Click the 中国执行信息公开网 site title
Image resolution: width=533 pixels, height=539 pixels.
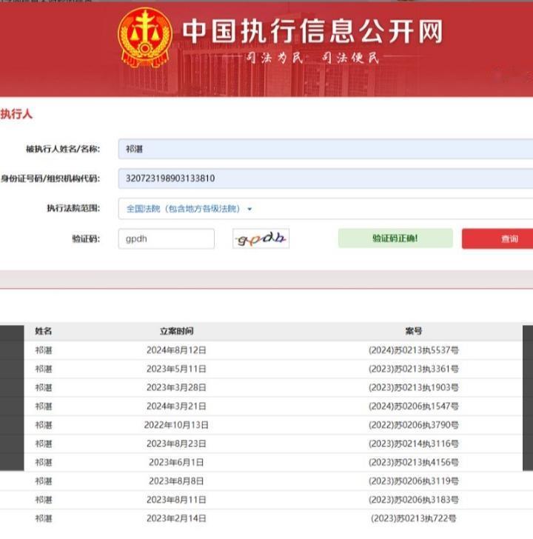(312, 31)
